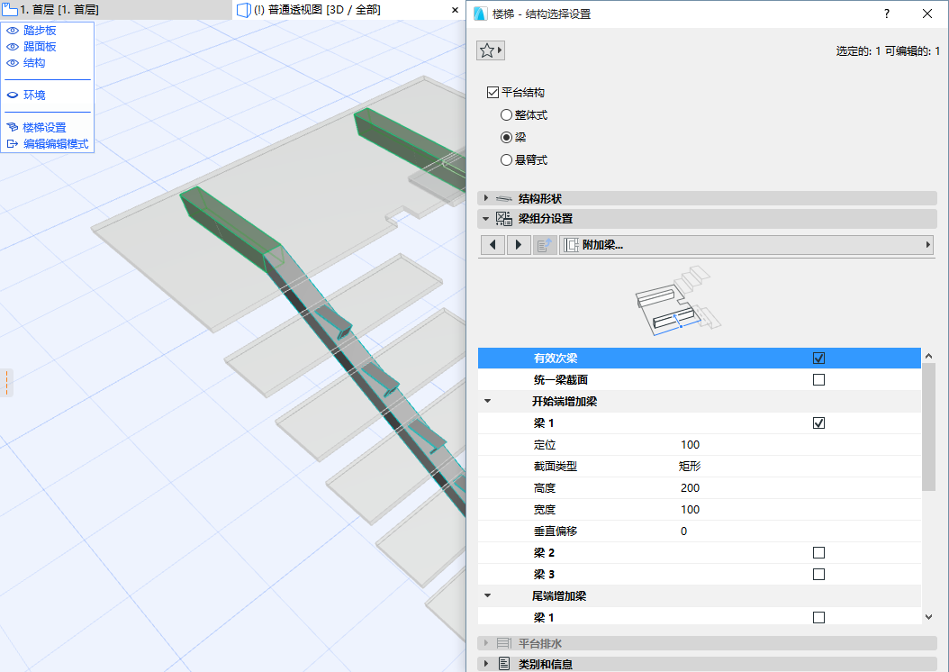Toggle the 平台结构 checkbox
The height and width of the screenshot is (672, 949).
(493, 93)
